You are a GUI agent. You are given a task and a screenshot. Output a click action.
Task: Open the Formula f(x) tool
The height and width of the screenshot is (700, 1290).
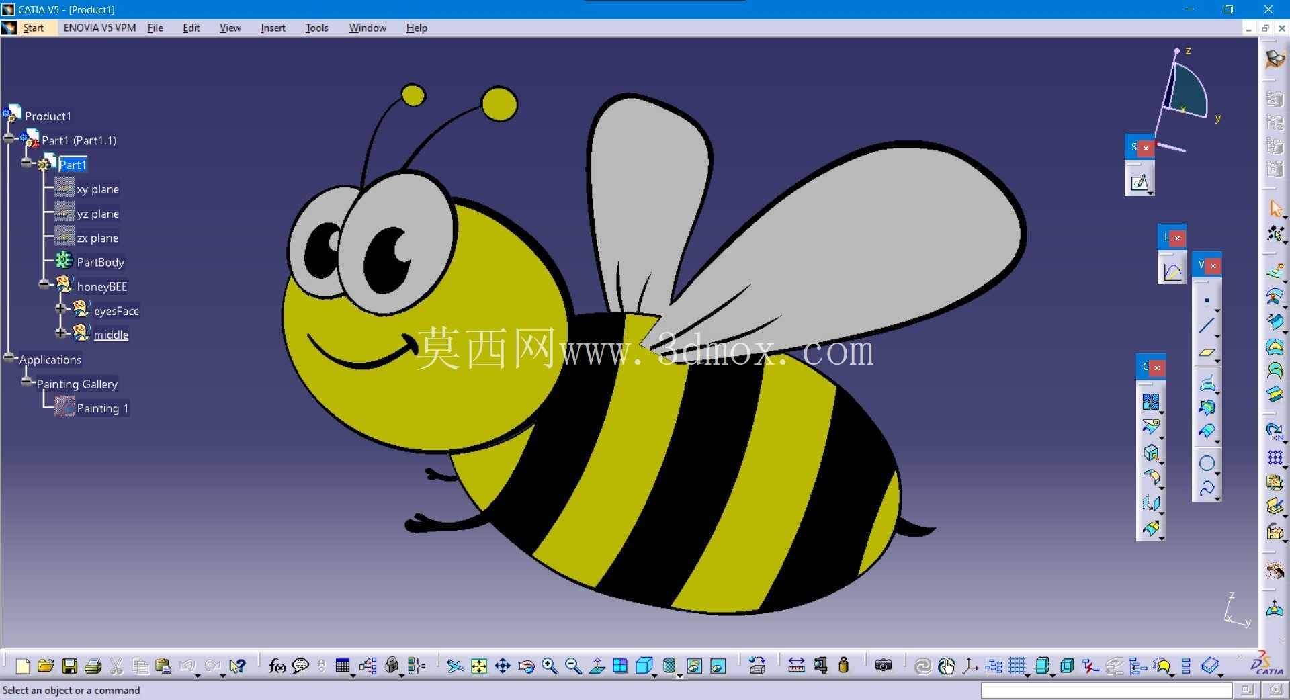[x=277, y=666]
